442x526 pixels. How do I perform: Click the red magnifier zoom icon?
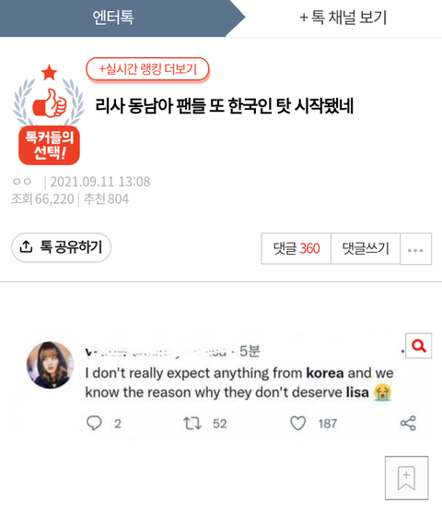[x=419, y=345]
